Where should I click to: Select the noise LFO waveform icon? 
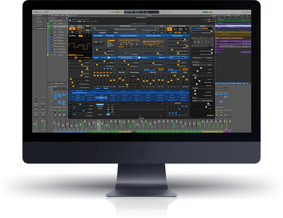(x=108, y=109)
